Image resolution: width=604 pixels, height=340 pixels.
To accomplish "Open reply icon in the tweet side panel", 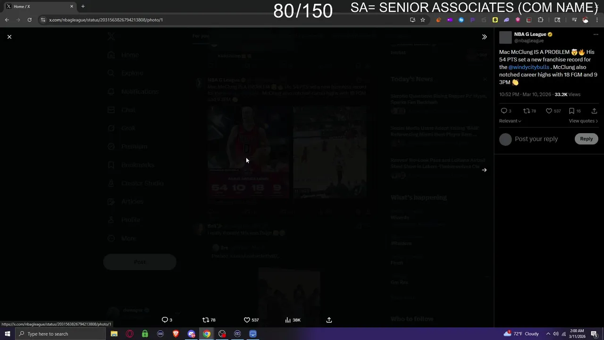I will coord(504,111).
